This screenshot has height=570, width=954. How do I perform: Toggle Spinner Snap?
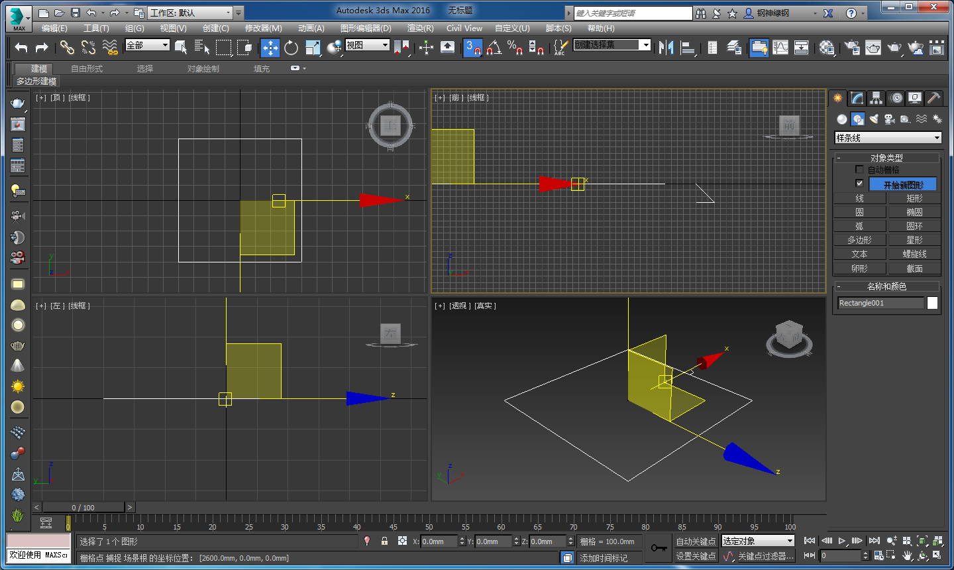point(536,47)
